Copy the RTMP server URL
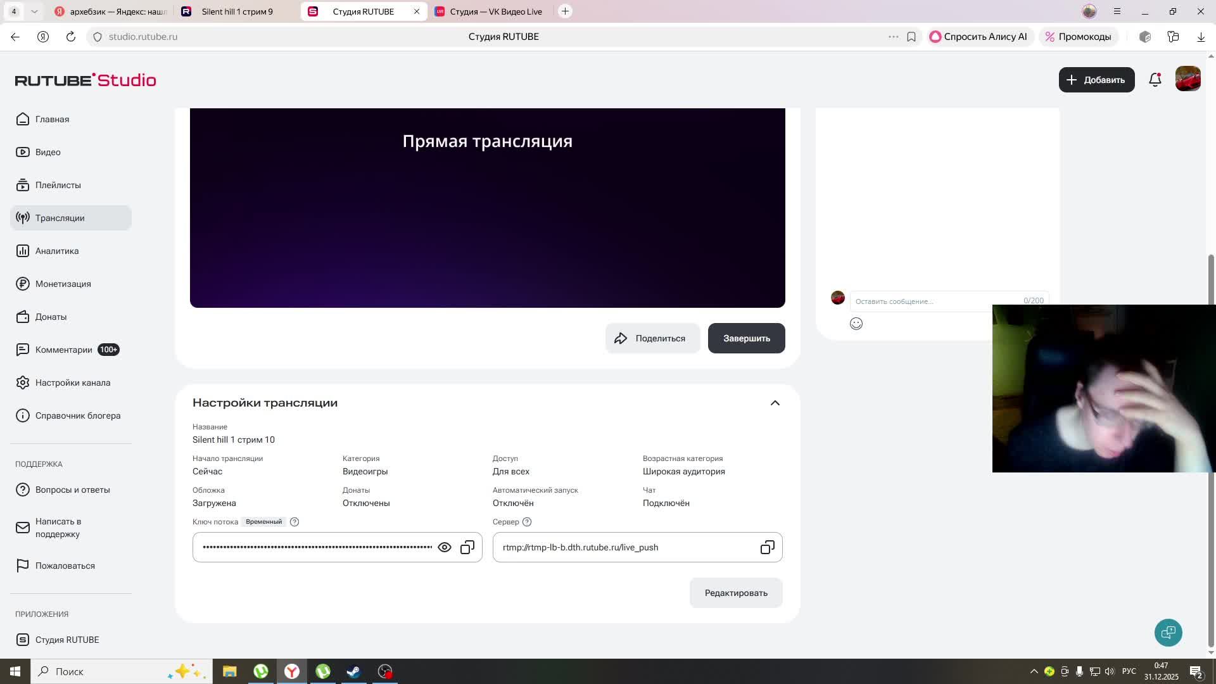 pos(767,547)
